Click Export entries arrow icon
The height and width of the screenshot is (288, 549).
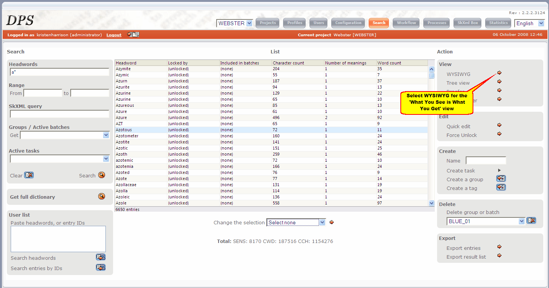pyautogui.click(x=499, y=247)
